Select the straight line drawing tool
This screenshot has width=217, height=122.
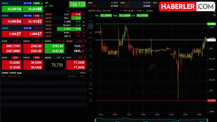click(91, 43)
